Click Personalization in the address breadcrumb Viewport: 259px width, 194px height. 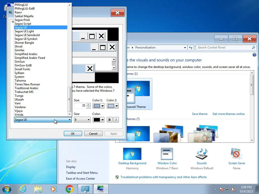145,47
